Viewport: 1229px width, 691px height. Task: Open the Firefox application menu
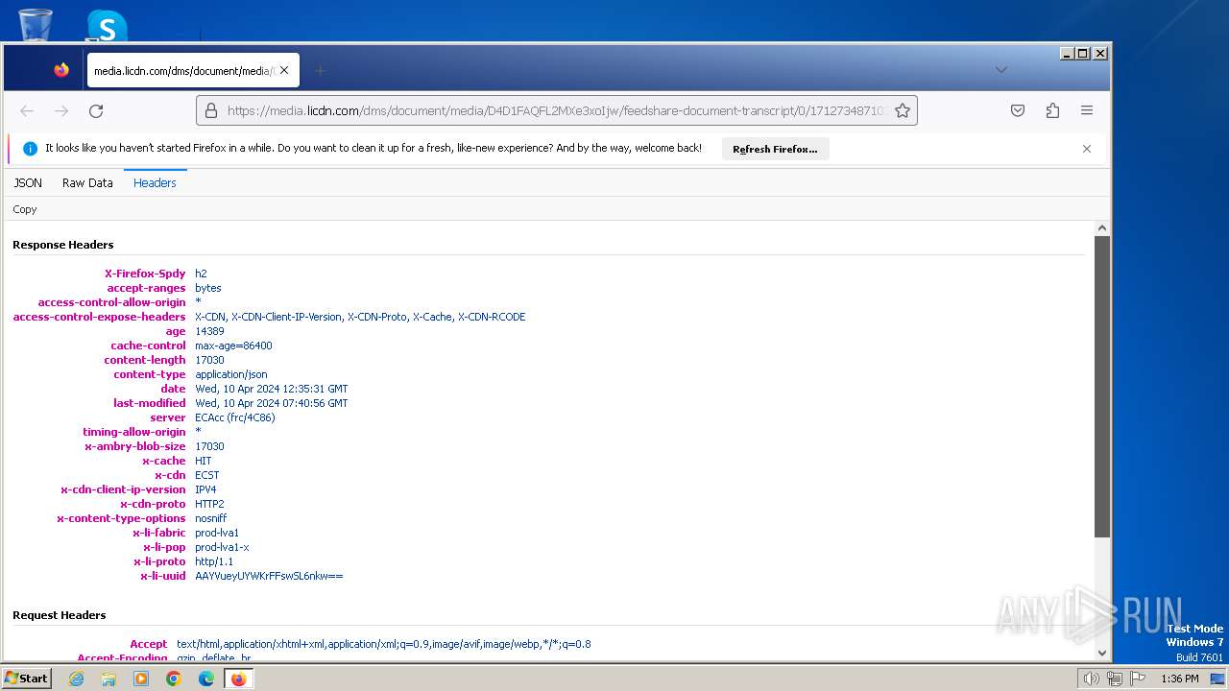click(x=1087, y=110)
